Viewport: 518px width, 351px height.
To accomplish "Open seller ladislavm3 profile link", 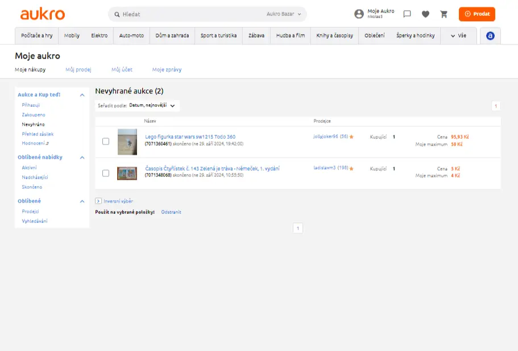I will point(325,168).
